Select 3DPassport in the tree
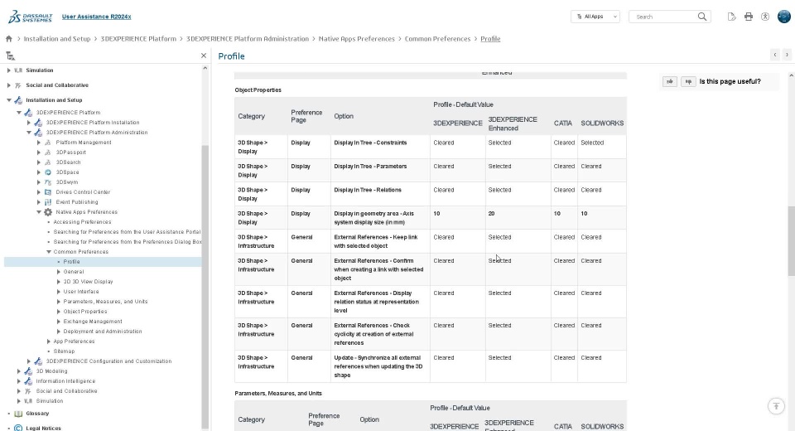The image size is (795, 431). (x=70, y=153)
